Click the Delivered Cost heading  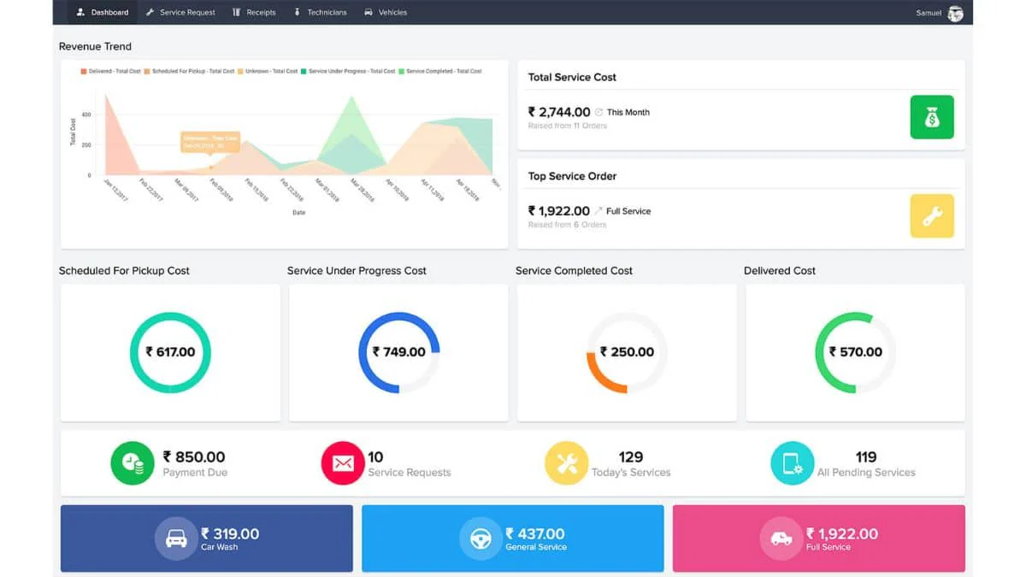(780, 270)
